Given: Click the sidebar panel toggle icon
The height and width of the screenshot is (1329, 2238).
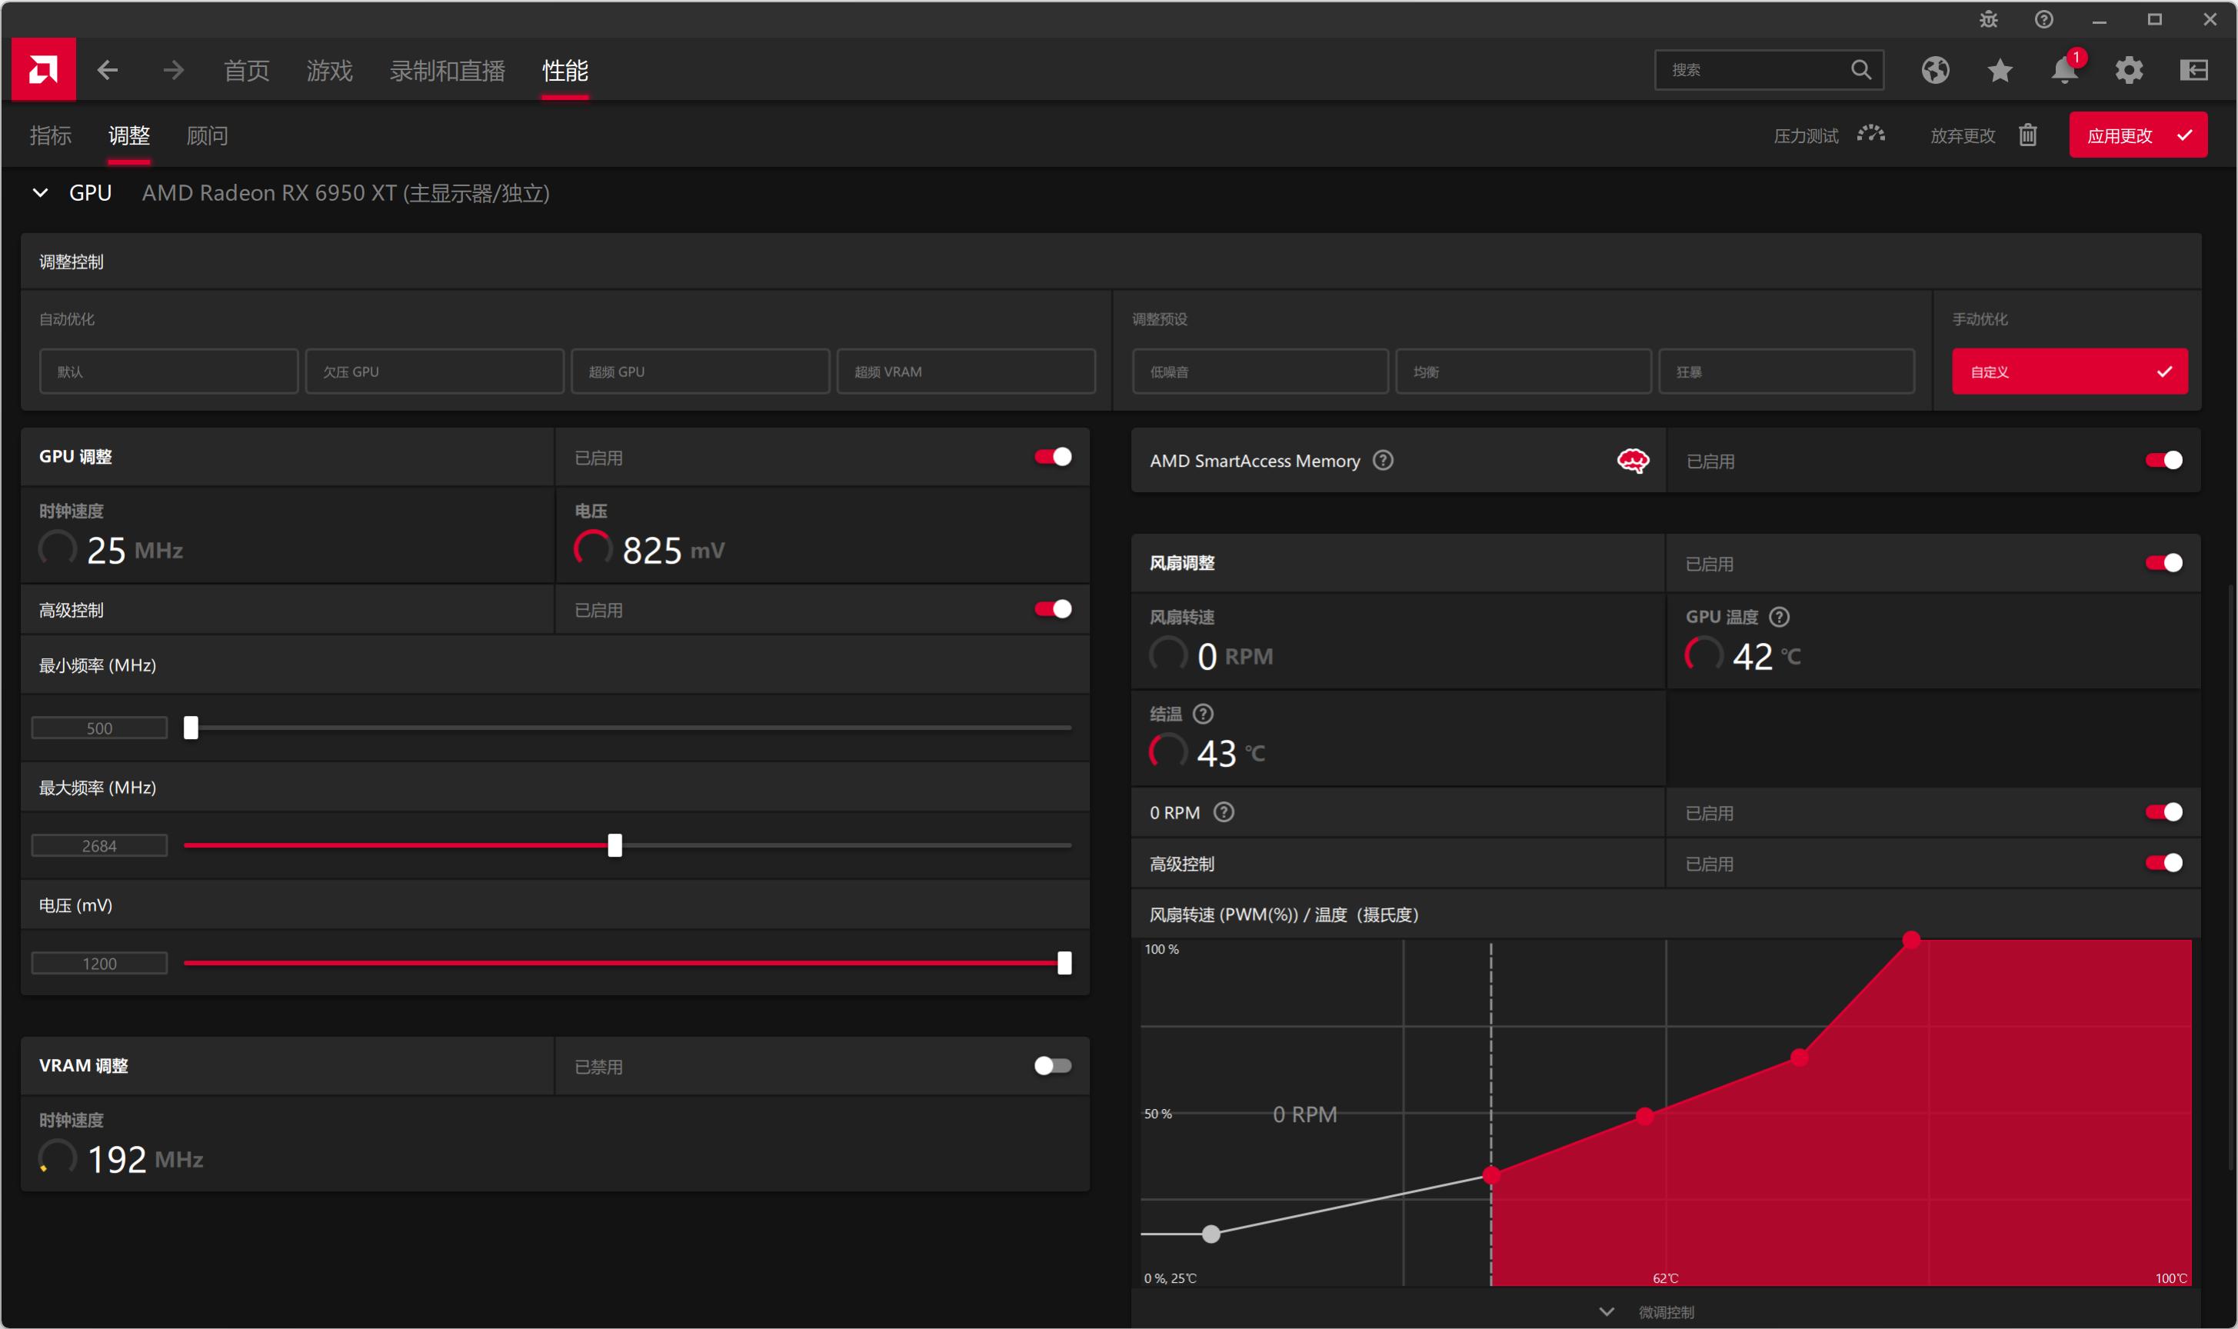Looking at the screenshot, I should (2193, 70).
